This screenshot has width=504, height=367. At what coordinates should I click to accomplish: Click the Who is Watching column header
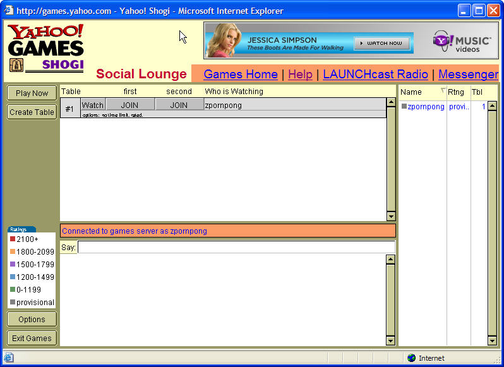(x=234, y=92)
